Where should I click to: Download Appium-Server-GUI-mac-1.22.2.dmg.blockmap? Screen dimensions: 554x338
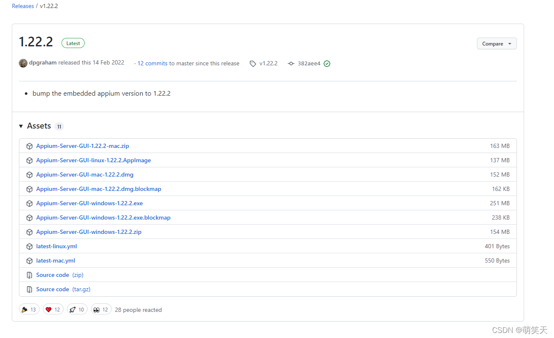[x=99, y=189]
